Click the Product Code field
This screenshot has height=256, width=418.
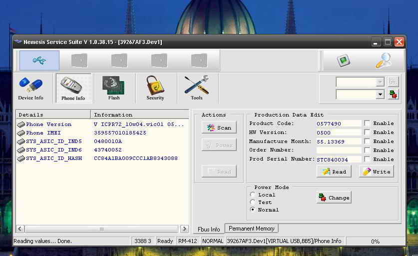point(339,123)
